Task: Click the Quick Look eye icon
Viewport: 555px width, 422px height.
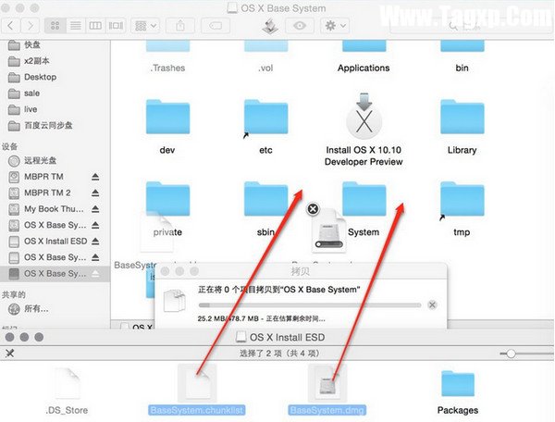Action: (300, 26)
